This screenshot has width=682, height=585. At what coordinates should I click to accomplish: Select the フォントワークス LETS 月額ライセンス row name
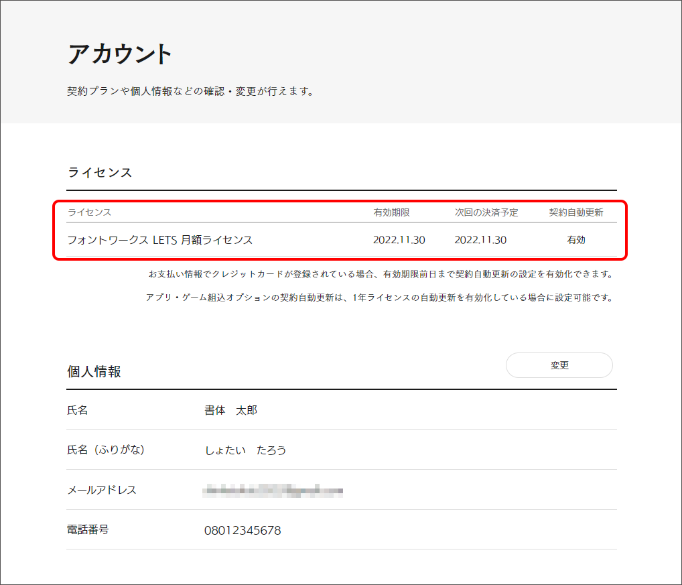pos(160,240)
